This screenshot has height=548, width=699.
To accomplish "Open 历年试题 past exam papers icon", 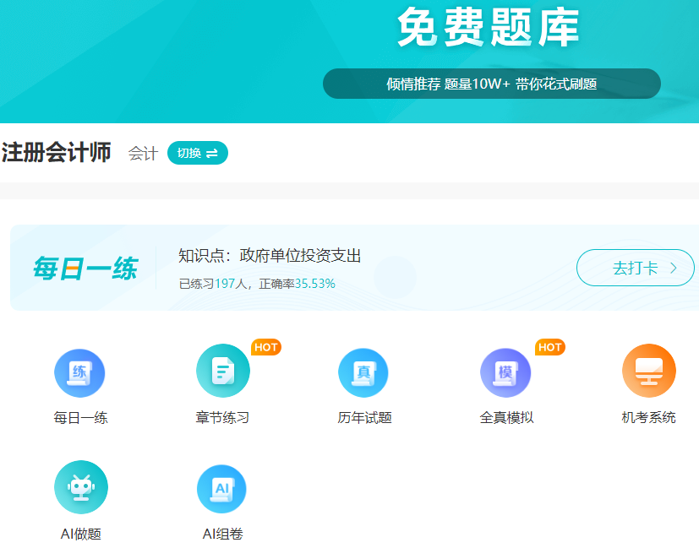I will [x=363, y=371].
